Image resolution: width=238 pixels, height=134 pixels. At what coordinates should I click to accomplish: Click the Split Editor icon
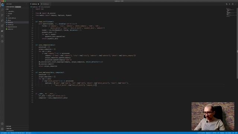point(232,4)
